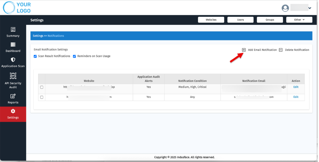The height and width of the screenshot is (162, 319).
Task: Click the copyright Indusface footer text
Action: tap(184, 157)
